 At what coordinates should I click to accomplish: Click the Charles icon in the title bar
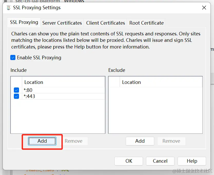[8, 7]
